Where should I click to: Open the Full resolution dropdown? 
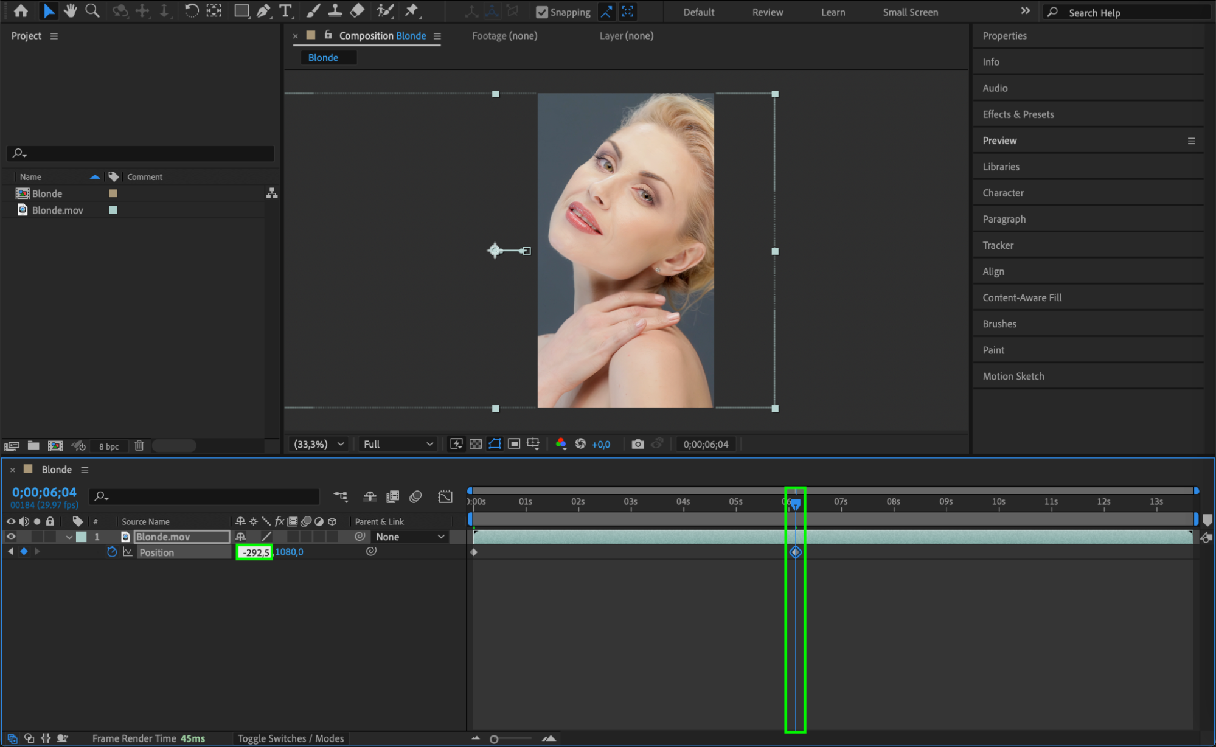click(x=398, y=444)
